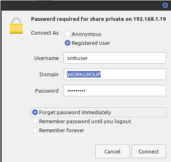171x162 pixels.
Task: Connect to the private share
Action: [149, 151]
